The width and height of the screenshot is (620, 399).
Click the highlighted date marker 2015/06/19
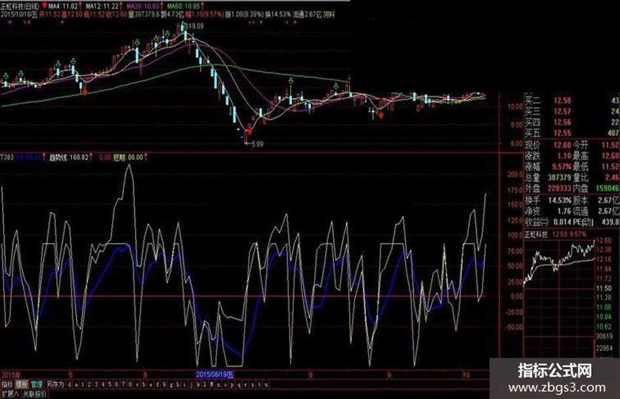215,375
